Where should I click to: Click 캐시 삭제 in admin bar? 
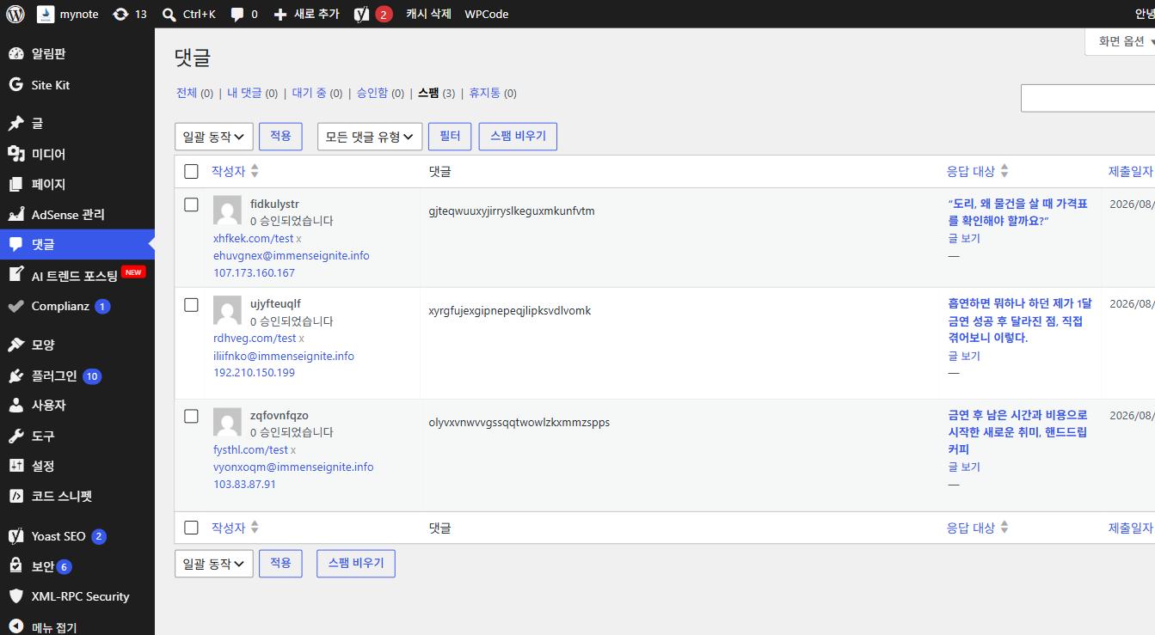click(x=428, y=14)
